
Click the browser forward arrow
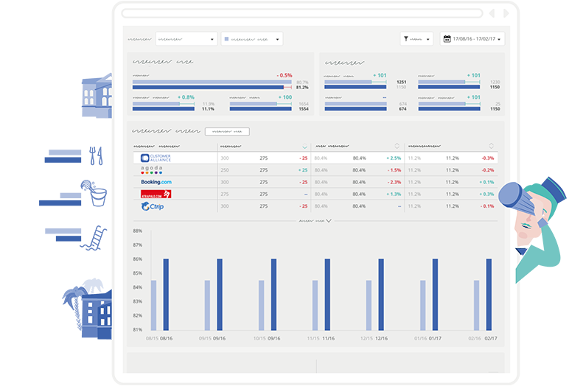click(503, 13)
